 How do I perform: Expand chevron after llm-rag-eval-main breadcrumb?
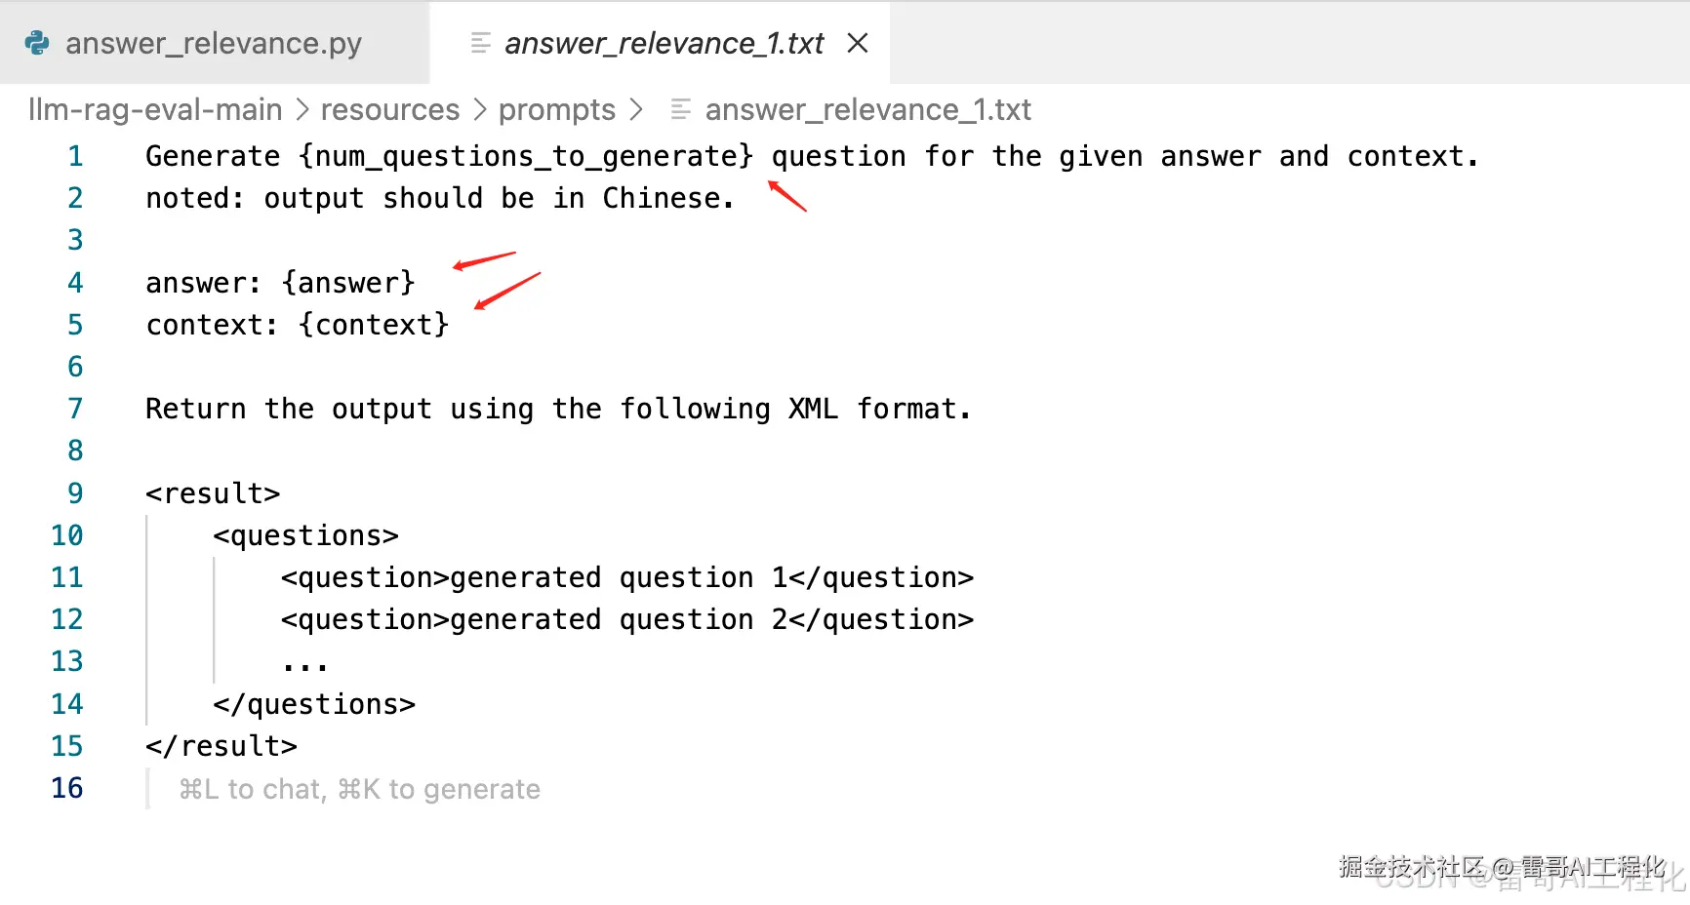click(x=302, y=109)
